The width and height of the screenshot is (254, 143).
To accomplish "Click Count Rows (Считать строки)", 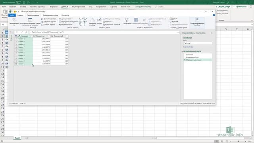I will point(48,25).
